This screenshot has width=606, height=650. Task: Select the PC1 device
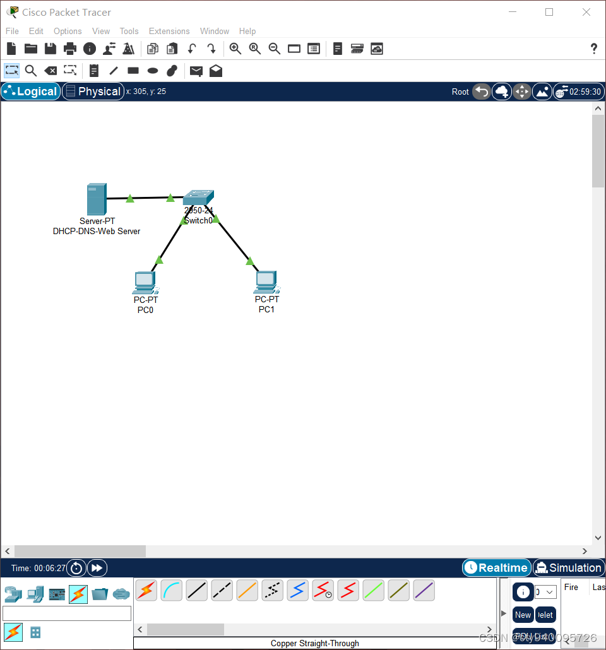267,282
